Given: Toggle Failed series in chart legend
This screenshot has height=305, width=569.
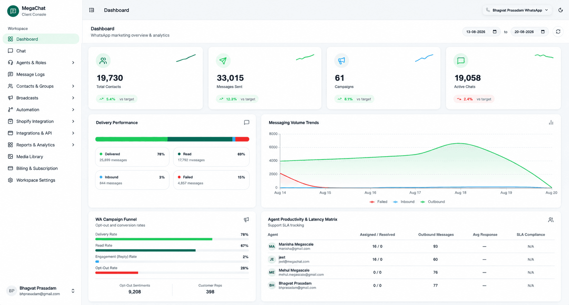Looking at the screenshot, I should point(378,202).
